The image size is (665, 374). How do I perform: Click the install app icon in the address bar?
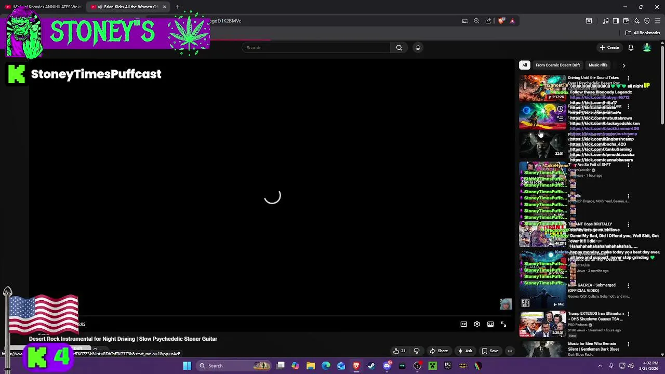[x=465, y=21]
